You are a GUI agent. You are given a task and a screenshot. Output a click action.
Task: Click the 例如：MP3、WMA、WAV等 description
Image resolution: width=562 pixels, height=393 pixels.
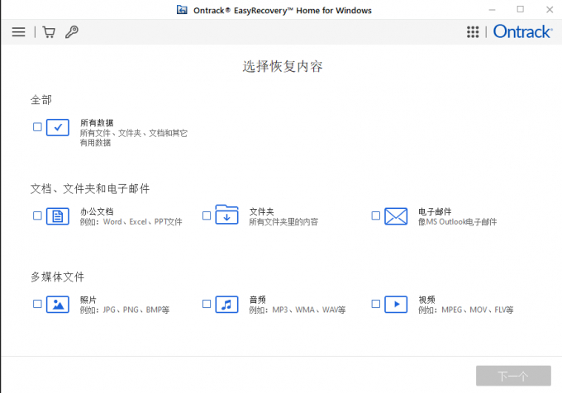click(298, 310)
